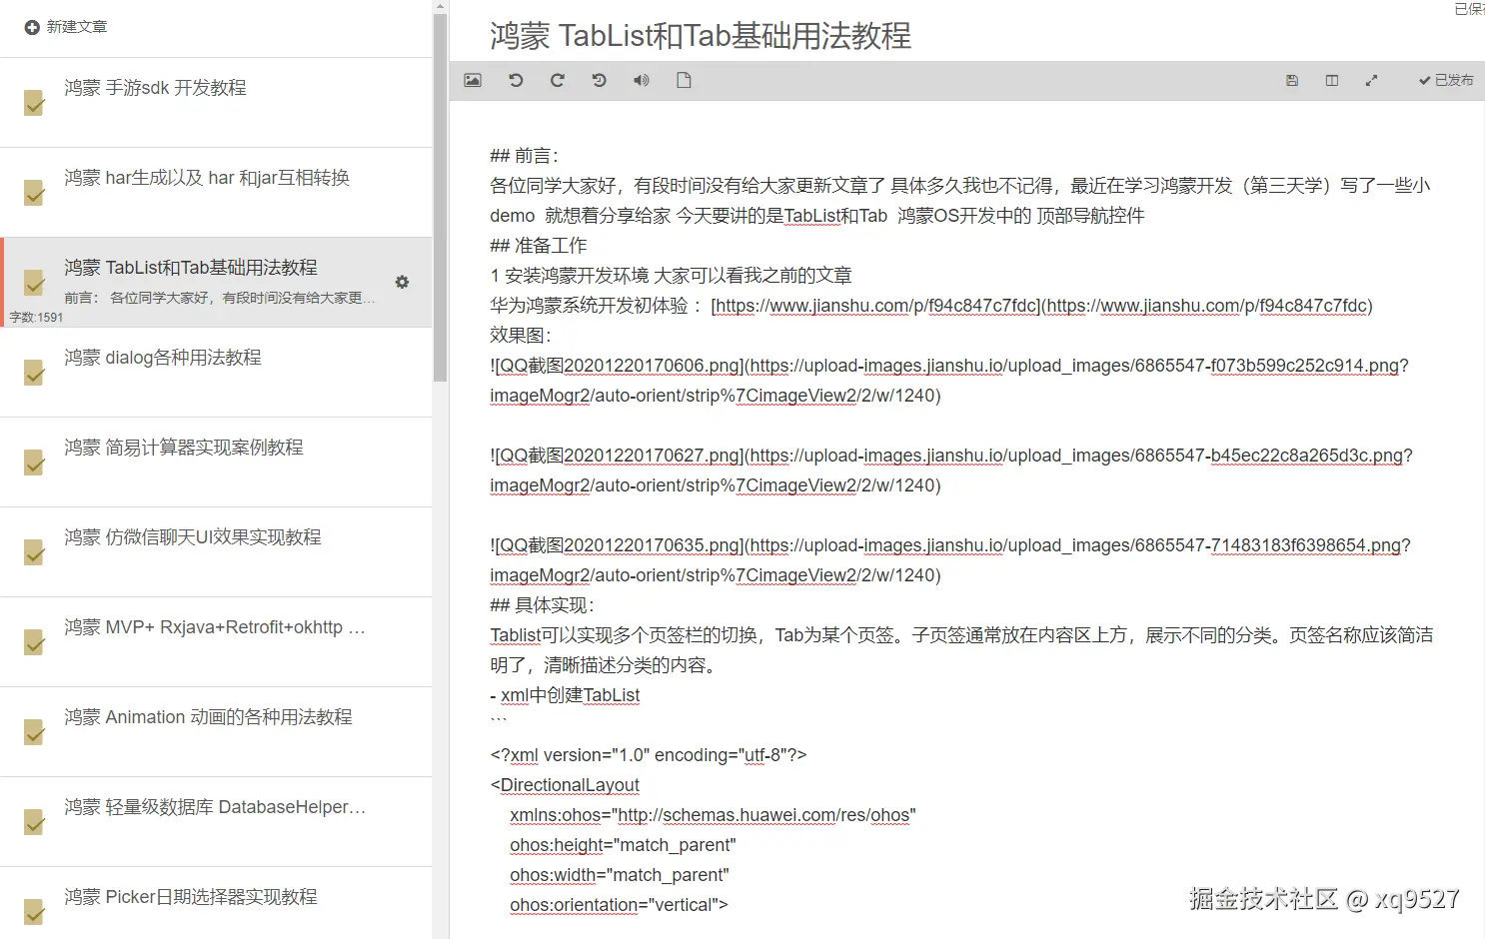Click the 华为鸿蒙系统开发初体验 link line
Image resolution: width=1485 pixels, height=939 pixels.
931,306
